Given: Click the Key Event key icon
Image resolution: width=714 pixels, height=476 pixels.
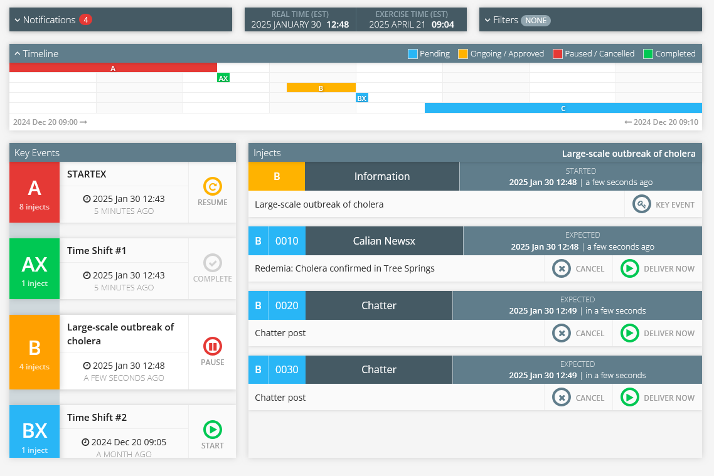Looking at the screenshot, I should click(x=641, y=204).
